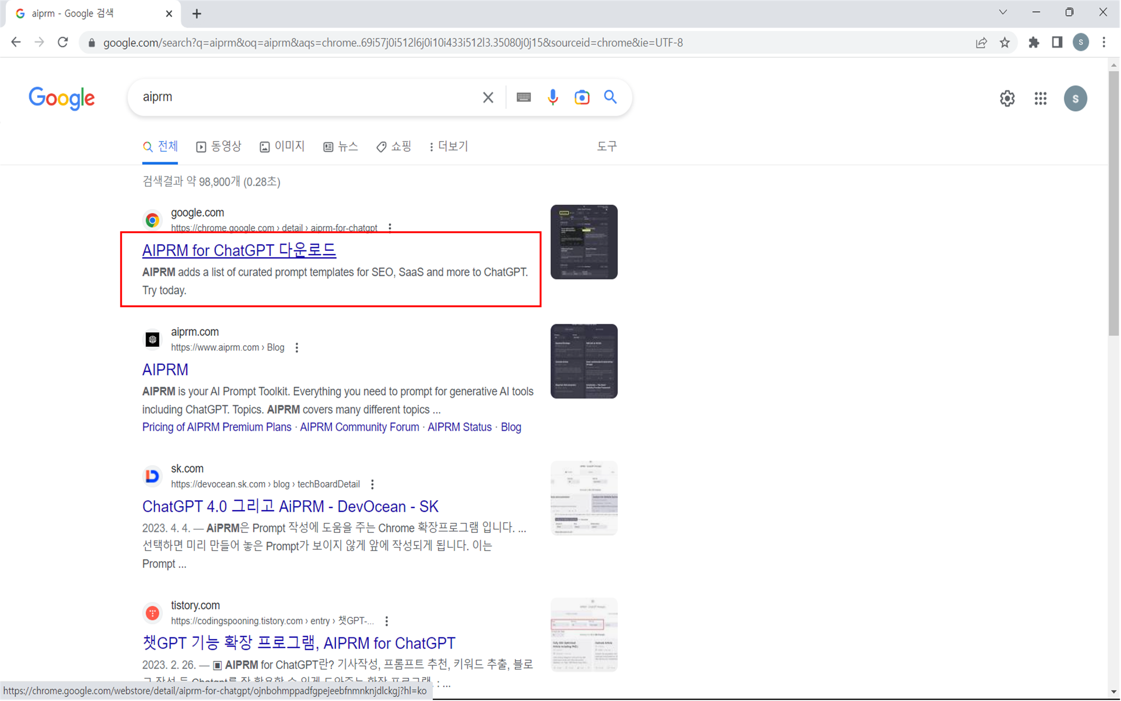Click the scrollbar up arrow

pyautogui.click(x=1114, y=65)
